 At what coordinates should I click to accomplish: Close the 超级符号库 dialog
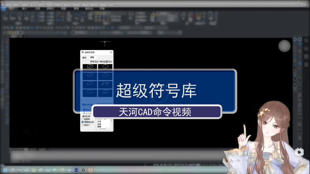point(111,52)
